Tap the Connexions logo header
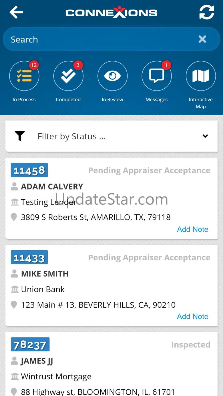 coord(111,12)
